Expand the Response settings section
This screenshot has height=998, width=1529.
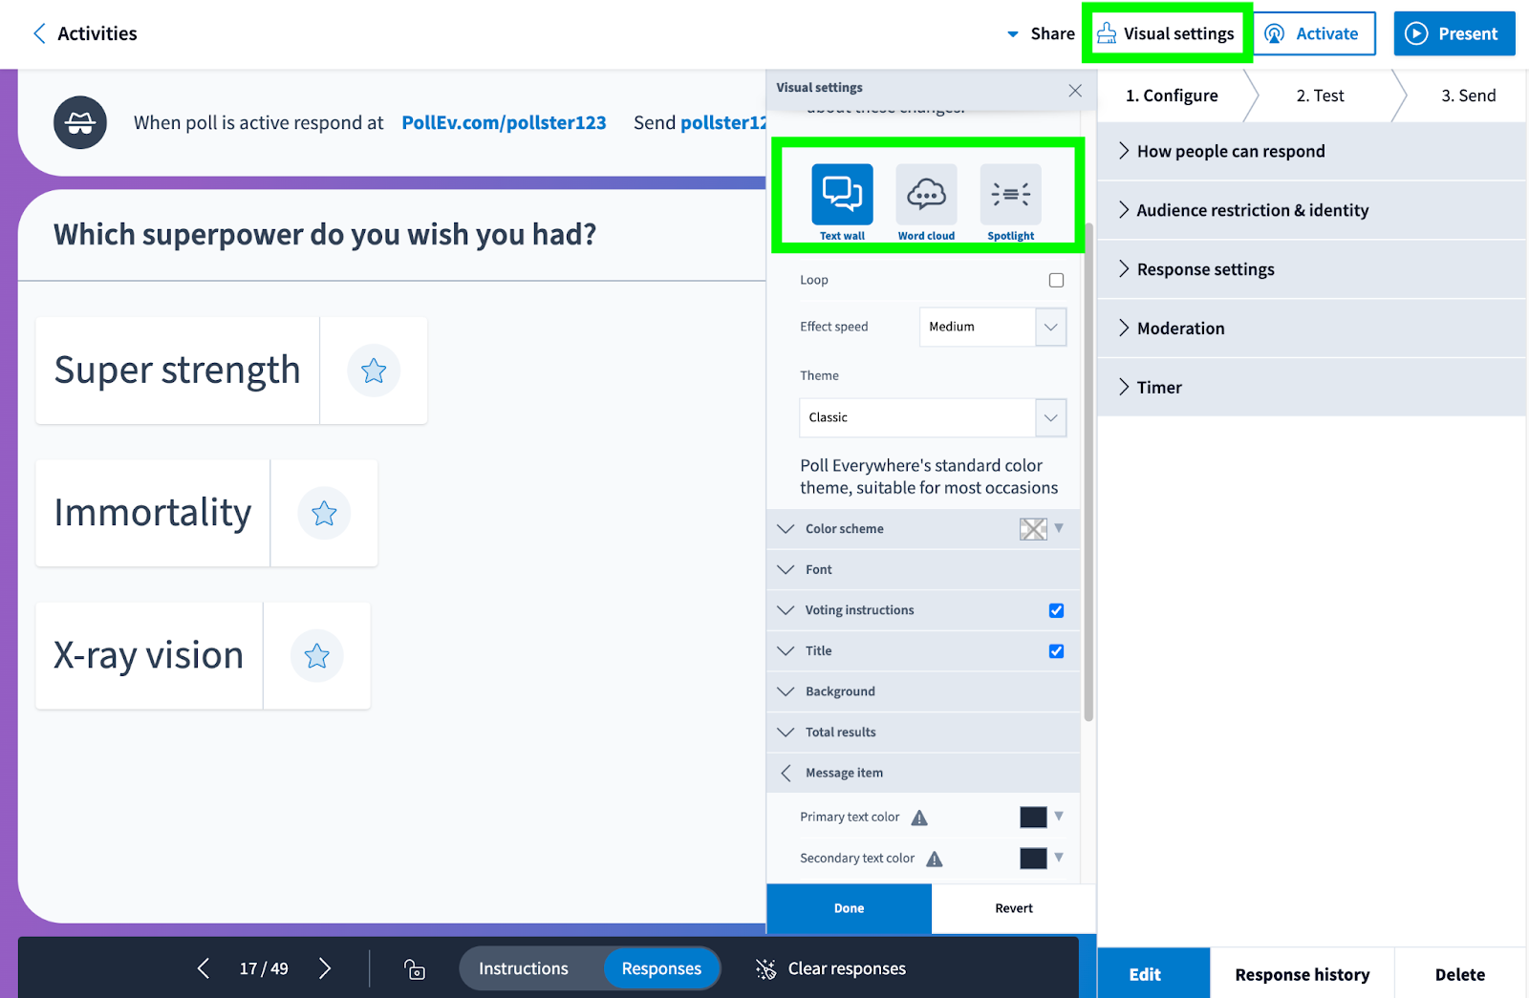(1206, 269)
